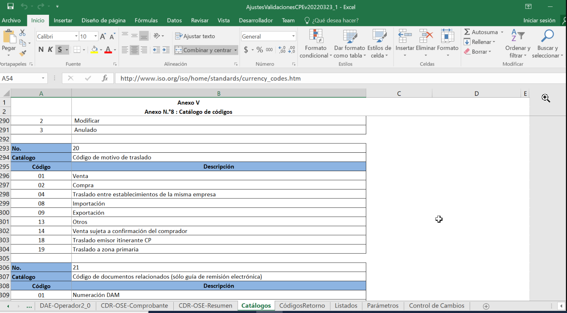Add a new sheet with plus button
The width and height of the screenshot is (567, 313).
click(486, 306)
